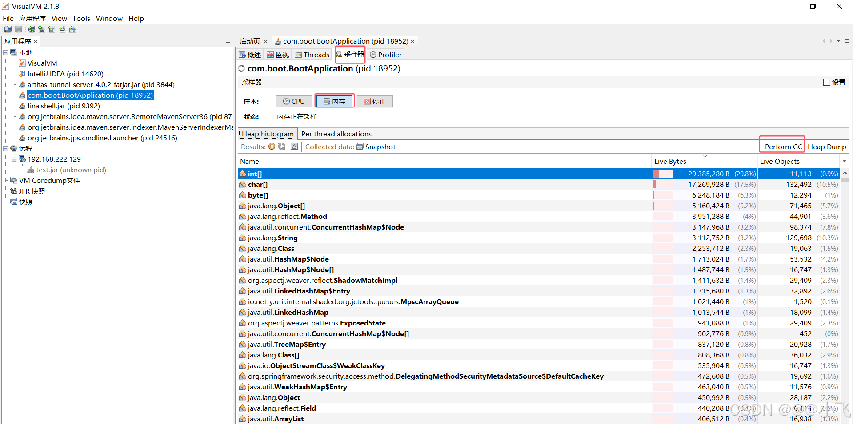Viewport: 853px width, 424px height.
Task: Toggle the 设置 settings checkbox
Action: coord(827,82)
